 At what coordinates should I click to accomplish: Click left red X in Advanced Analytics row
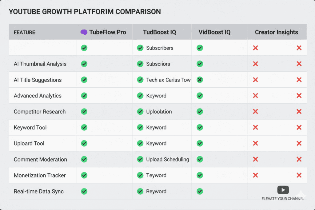pyautogui.click(x=255, y=96)
